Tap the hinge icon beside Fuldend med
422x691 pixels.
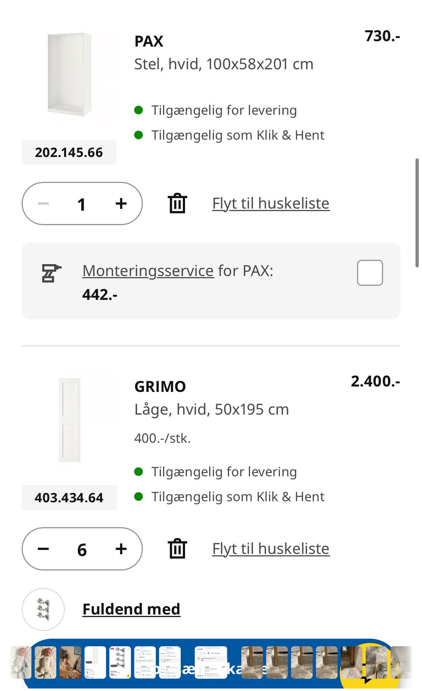tap(43, 609)
